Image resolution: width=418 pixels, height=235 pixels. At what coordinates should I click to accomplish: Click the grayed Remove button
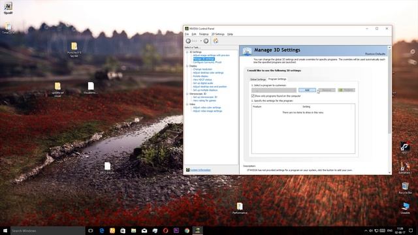[327, 90]
